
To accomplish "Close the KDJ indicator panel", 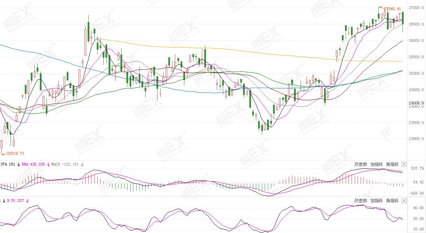I will [404, 201].
